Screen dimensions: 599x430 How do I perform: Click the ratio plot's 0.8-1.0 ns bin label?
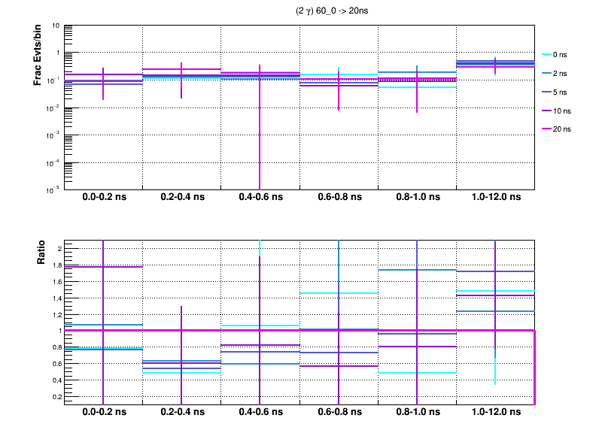[x=417, y=413]
